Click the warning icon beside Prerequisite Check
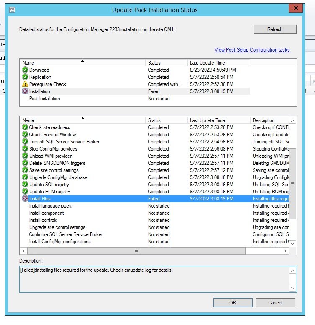 click(25, 84)
